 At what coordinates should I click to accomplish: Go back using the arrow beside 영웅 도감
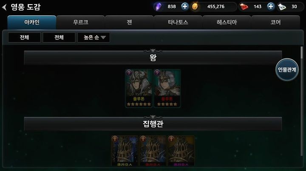[x=4, y=7]
